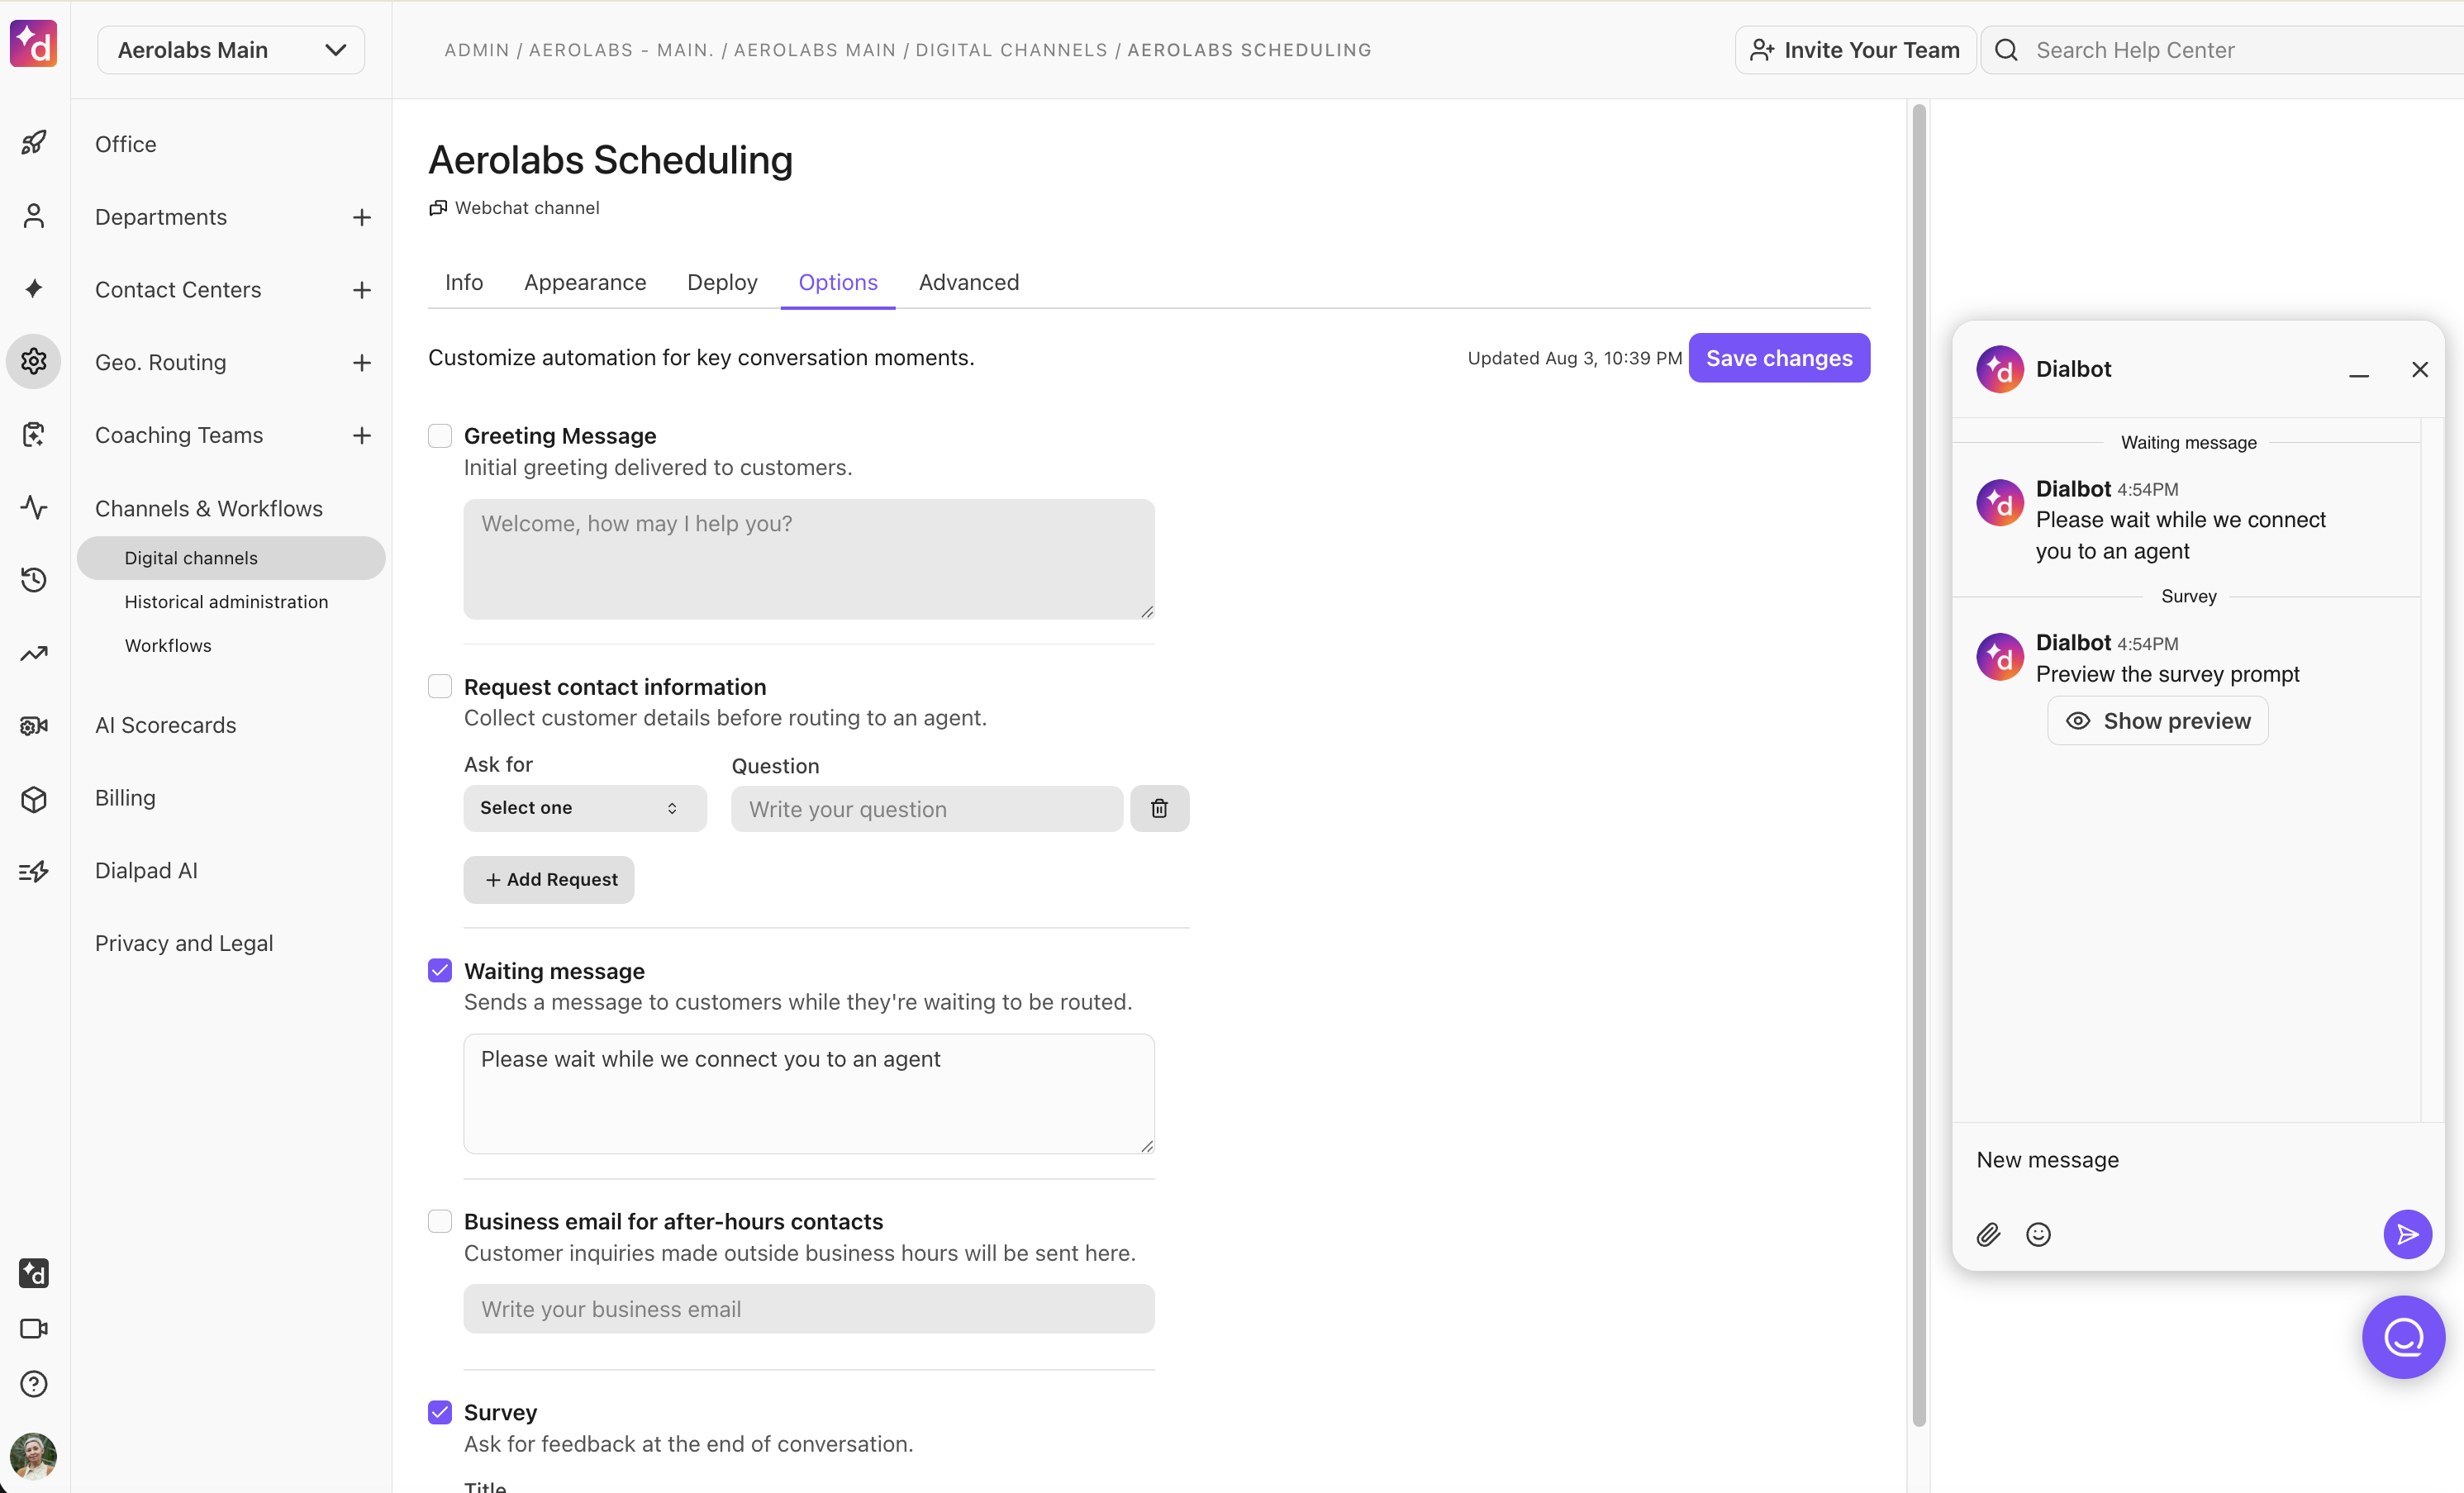Open Privacy and Legal in the sidebar
This screenshot has width=2464, height=1493.
tap(184, 943)
